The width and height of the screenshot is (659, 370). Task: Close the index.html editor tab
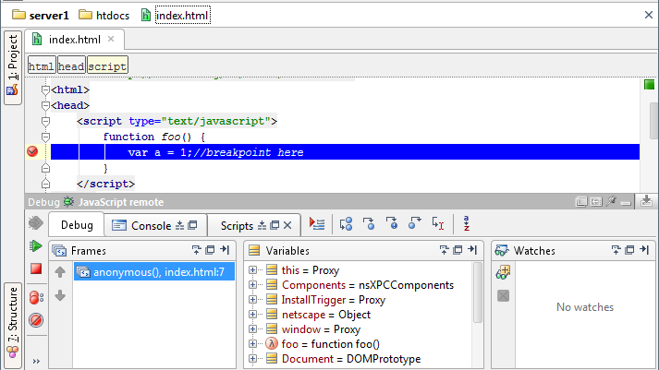[x=111, y=39]
